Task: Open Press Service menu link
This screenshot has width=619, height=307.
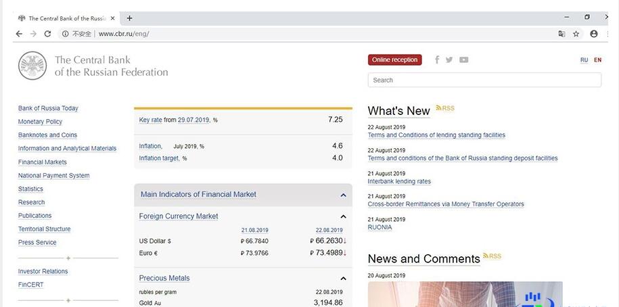Action: pyautogui.click(x=37, y=242)
